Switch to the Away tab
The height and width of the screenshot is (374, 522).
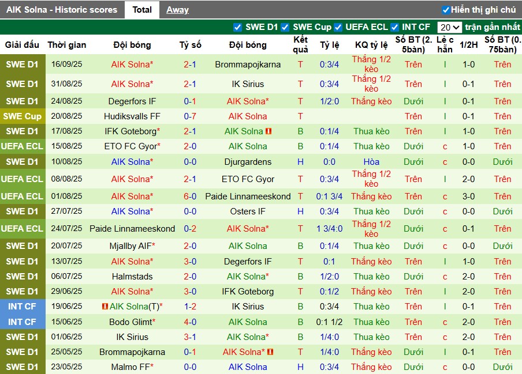(x=177, y=10)
